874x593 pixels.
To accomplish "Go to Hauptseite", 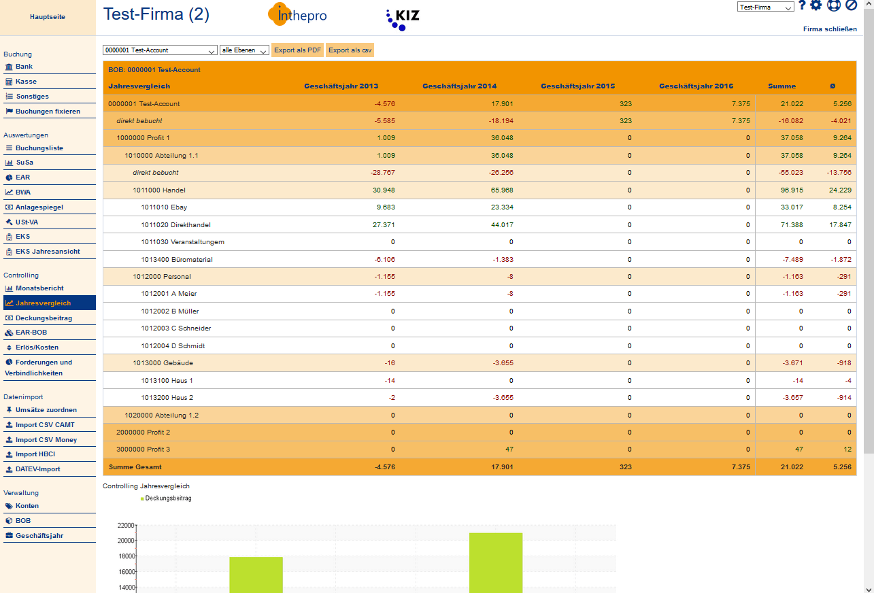I will coord(48,17).
